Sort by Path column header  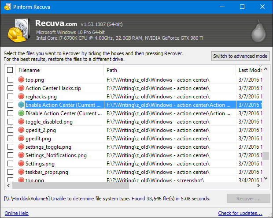tap(170, 70)
